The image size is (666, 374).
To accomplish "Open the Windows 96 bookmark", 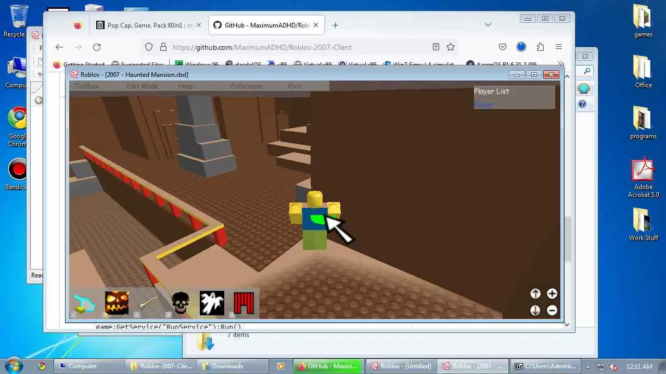I will click(x=197, y=65).
